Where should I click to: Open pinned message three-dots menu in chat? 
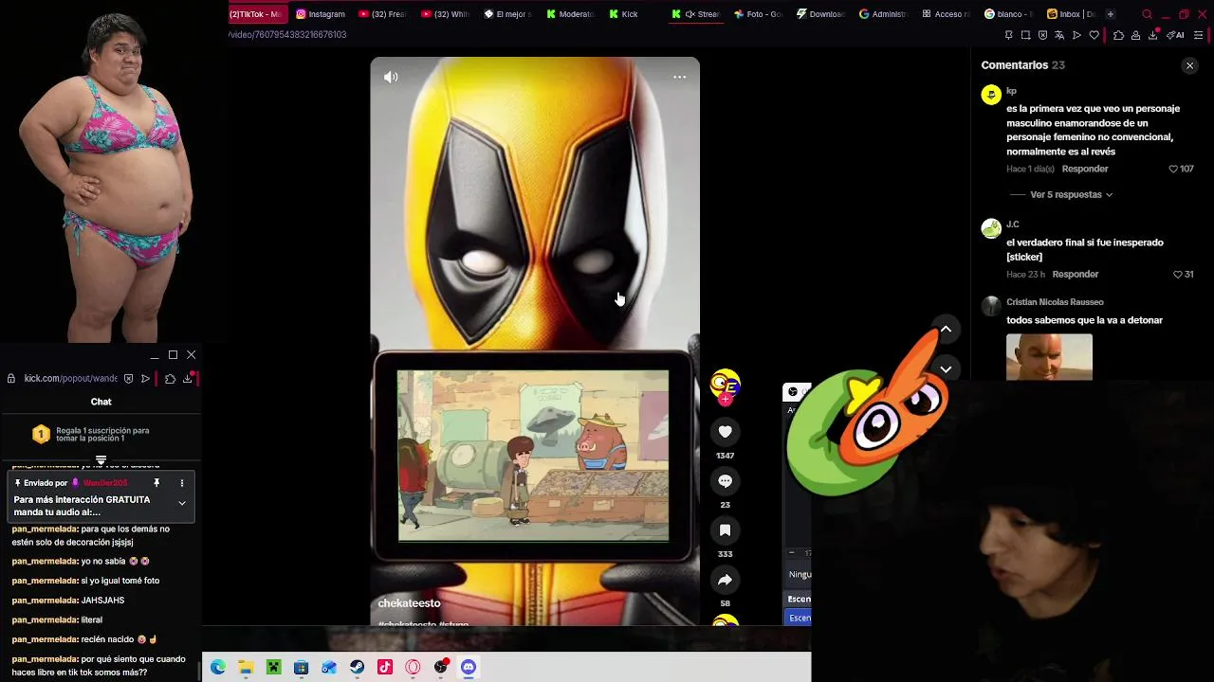pyautogui.click(x=182, y=483)
